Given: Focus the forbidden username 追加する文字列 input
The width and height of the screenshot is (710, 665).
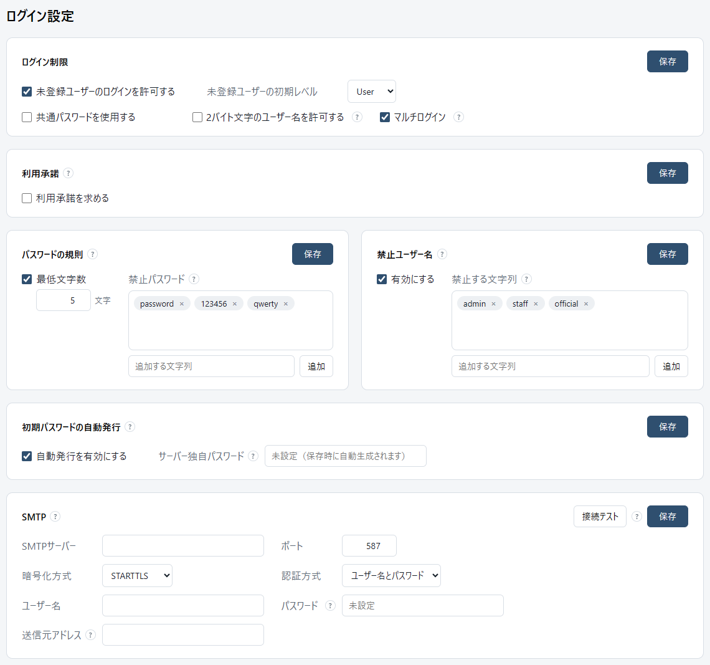Looking at the screenshot, I should click(550, 366).
